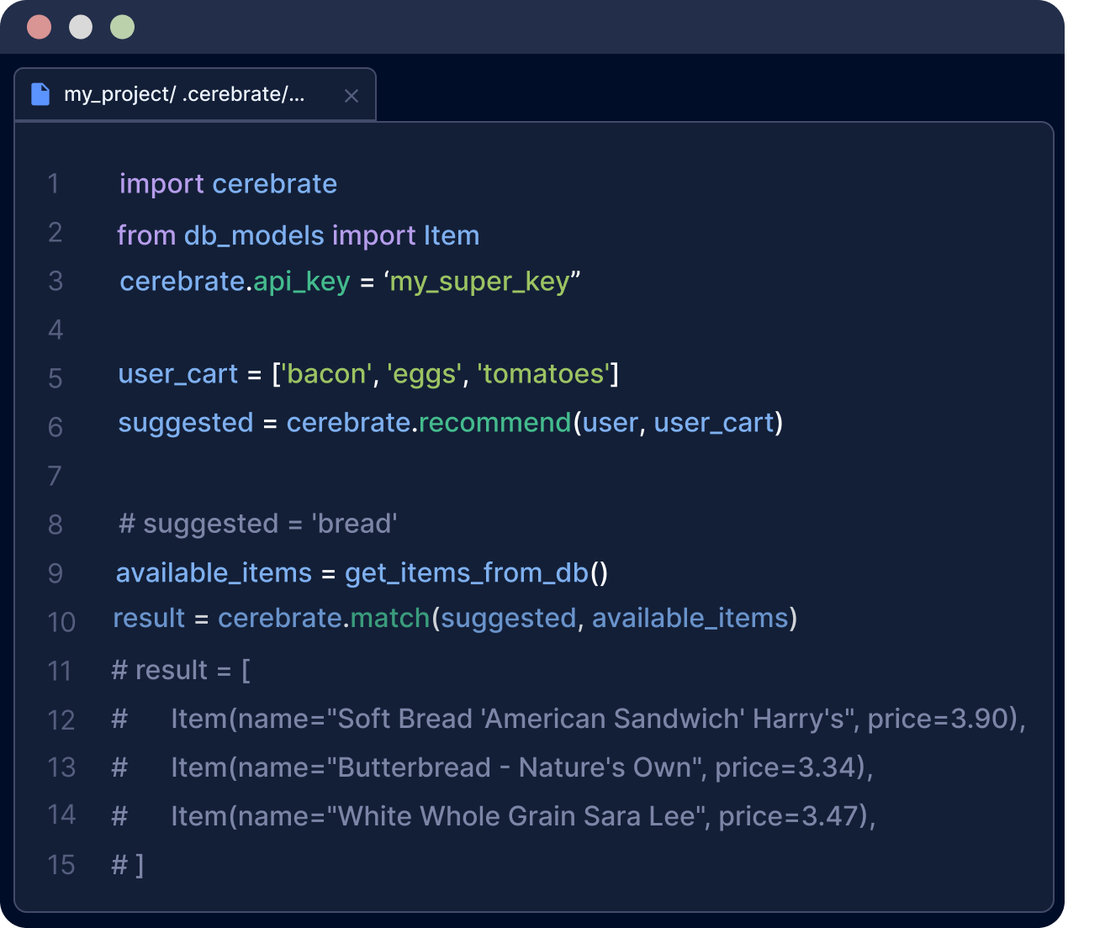Click the grey minimize window dot
1105x928 pixels.
[x=81, y=27]
